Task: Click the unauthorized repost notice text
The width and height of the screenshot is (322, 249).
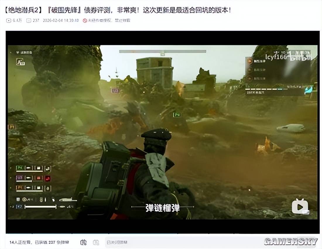Action: click(x=109, y=20)
